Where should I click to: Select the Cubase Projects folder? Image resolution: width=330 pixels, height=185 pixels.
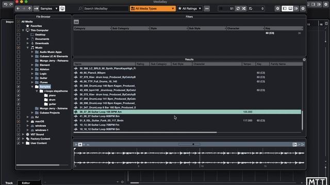[x=49, y=113]
